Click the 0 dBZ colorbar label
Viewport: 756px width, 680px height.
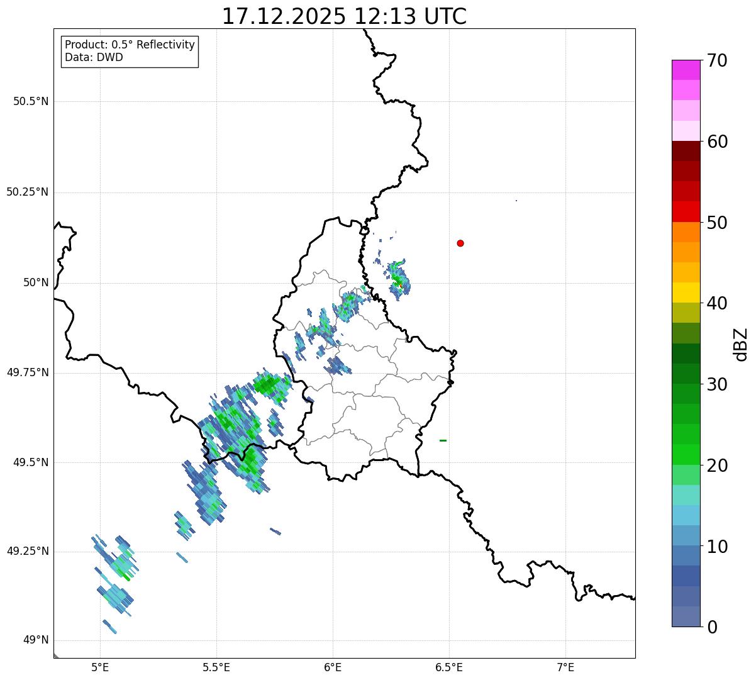click(711, 627)
